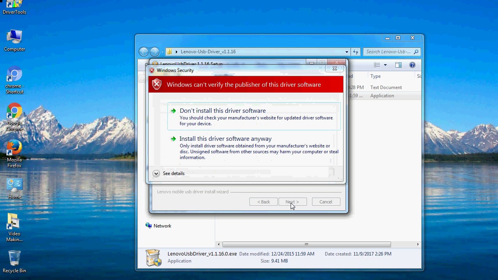Maximize the Explorer window
Viewport: 498px width, 280px height.
(398, 38)
